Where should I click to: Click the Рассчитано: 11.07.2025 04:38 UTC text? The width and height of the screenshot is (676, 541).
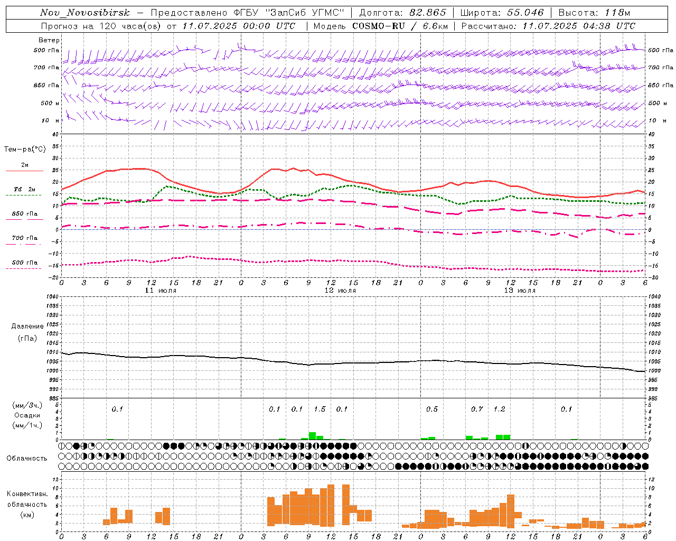(x=548, y=26)
